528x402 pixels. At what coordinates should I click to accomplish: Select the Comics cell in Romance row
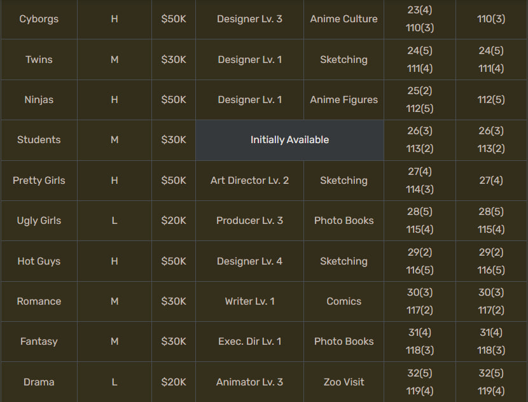click(x=344, y=301)
